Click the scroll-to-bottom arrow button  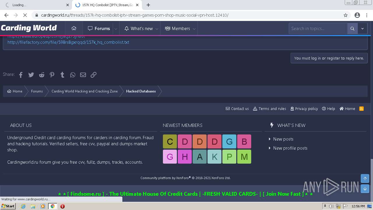(365, 189)
